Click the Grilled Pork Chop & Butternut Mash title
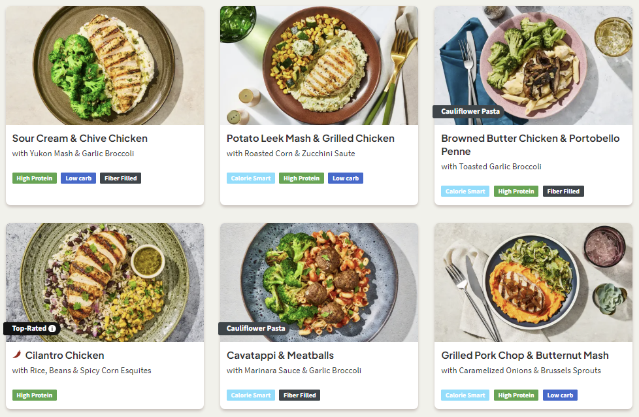This screenshot has height=417, width=639. coord(525,356)
